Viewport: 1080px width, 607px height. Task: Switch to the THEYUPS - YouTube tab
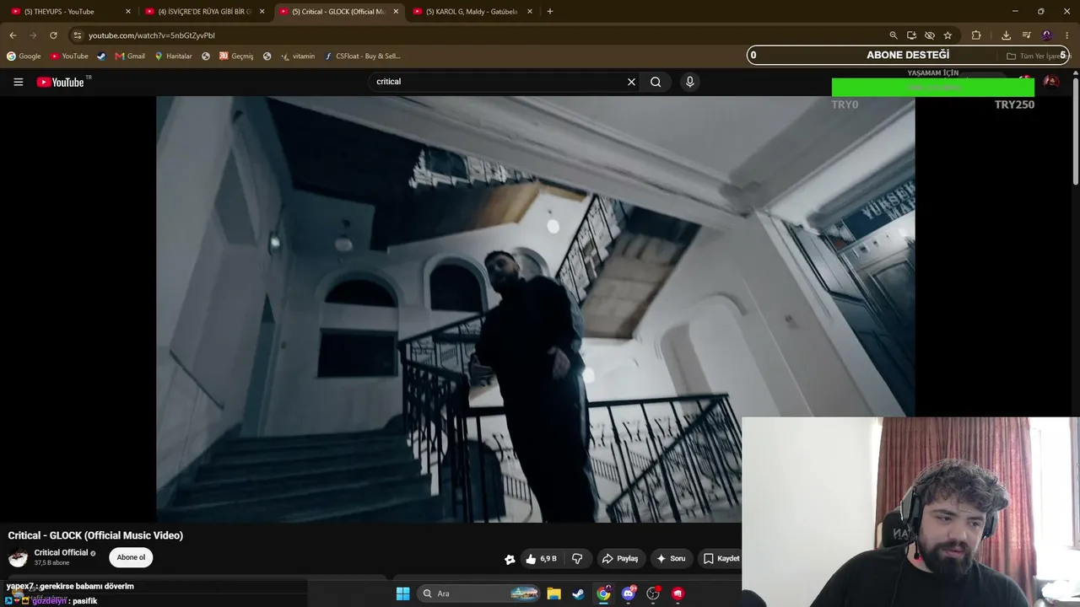tap(71, 12)
